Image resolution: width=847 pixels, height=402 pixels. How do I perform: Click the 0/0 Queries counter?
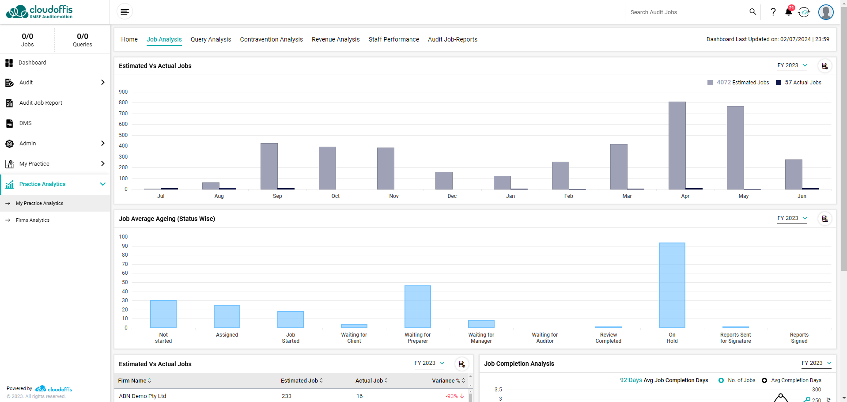pyautogui.click(x=83, y=40)
